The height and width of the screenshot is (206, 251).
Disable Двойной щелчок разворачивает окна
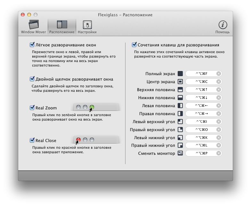coord(32,79)
